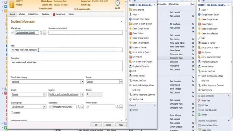
Task: Click Ping Related Computer in form tasks
Action: pos(141,66)
